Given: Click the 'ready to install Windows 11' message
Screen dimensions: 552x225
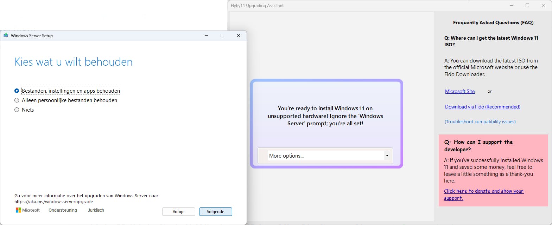Looking at the screenshot, I should 325,116.
